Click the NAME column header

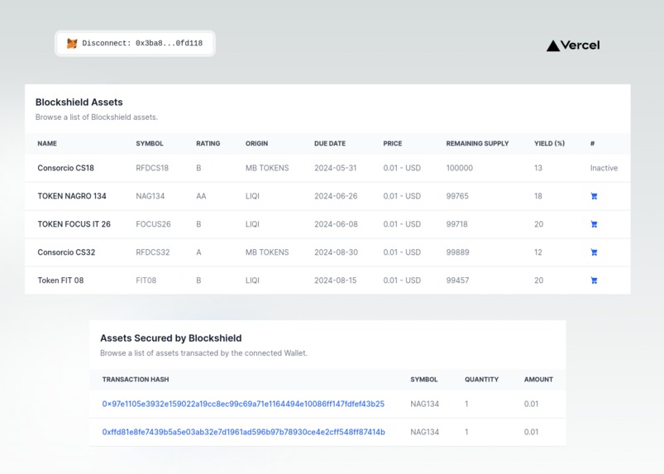click(x=47, y=144)
